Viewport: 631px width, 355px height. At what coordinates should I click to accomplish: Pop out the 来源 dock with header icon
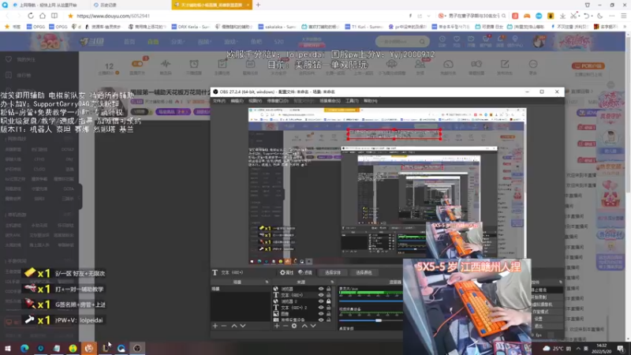pos(332,282)
